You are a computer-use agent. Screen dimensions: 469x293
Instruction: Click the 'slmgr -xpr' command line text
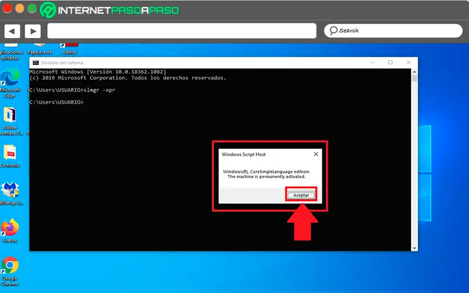pos(99,90)
